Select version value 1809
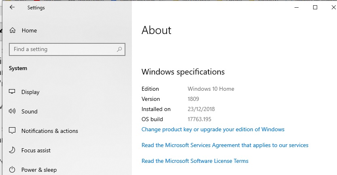This screenshot has width=337, height=175. (193, 99)
